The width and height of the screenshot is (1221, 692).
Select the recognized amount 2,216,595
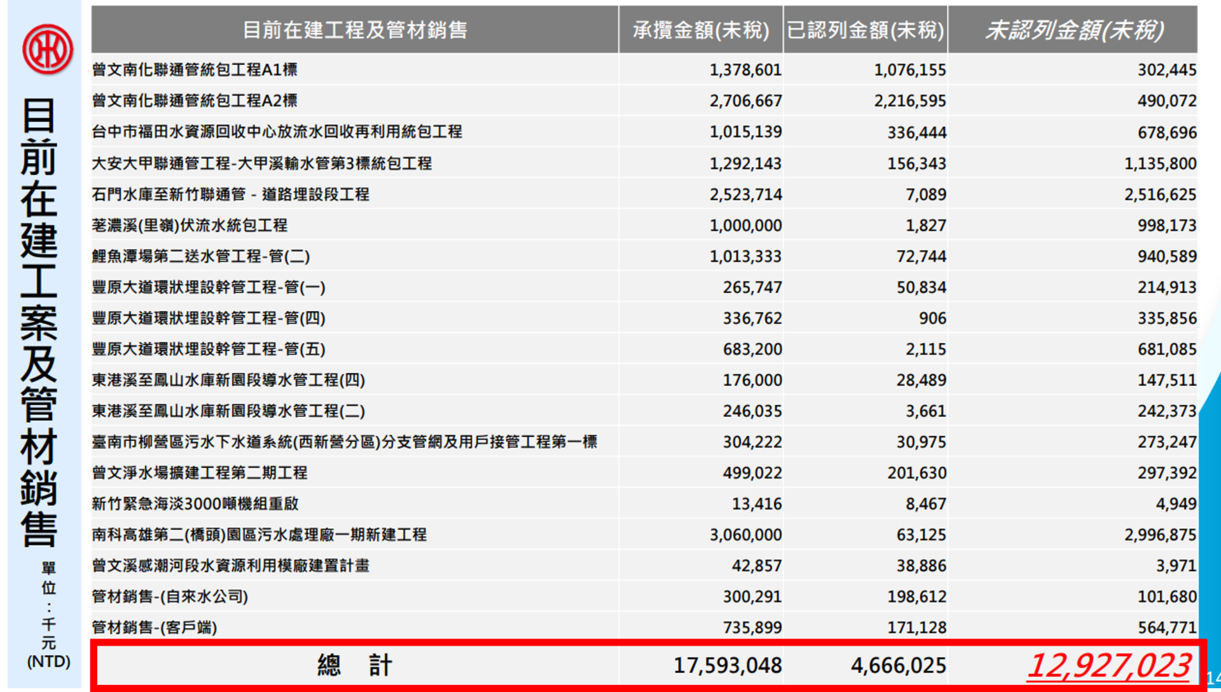point(909,101)
